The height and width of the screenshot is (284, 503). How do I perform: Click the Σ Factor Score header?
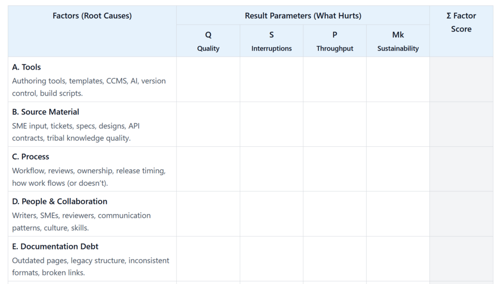(461, 23)
